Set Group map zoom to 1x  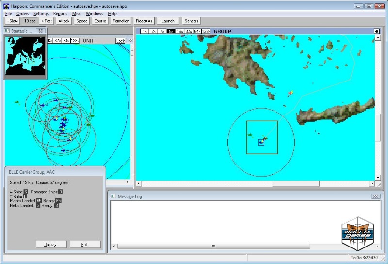pyautogui.click(x=145, y=31)
